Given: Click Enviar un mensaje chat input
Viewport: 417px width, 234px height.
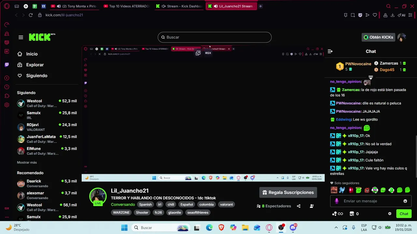Looking at the screenshot, I should click(370, 201).
